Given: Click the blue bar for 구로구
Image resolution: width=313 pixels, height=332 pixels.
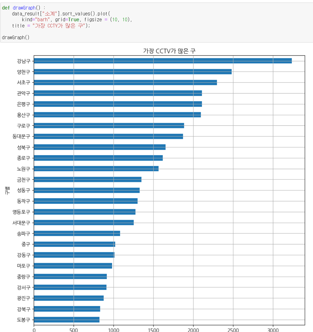Looking at the screenshot, I should 109,126.
